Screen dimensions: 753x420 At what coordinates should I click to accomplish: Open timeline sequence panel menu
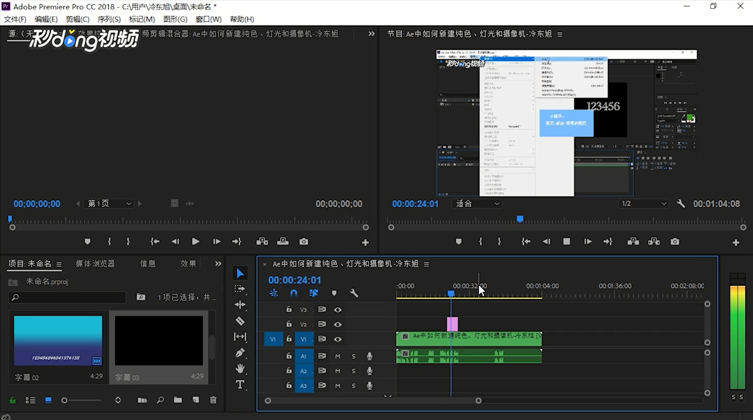(426, 264)
